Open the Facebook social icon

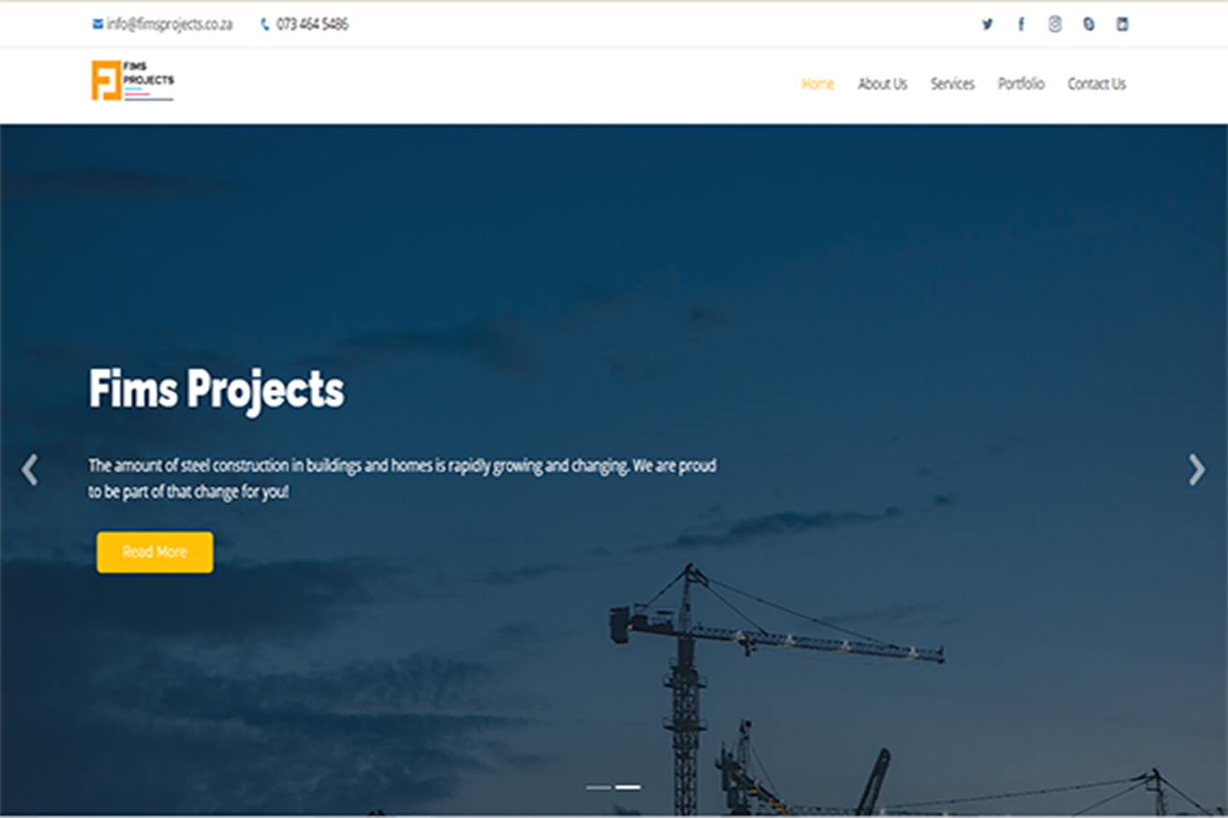1021,24
